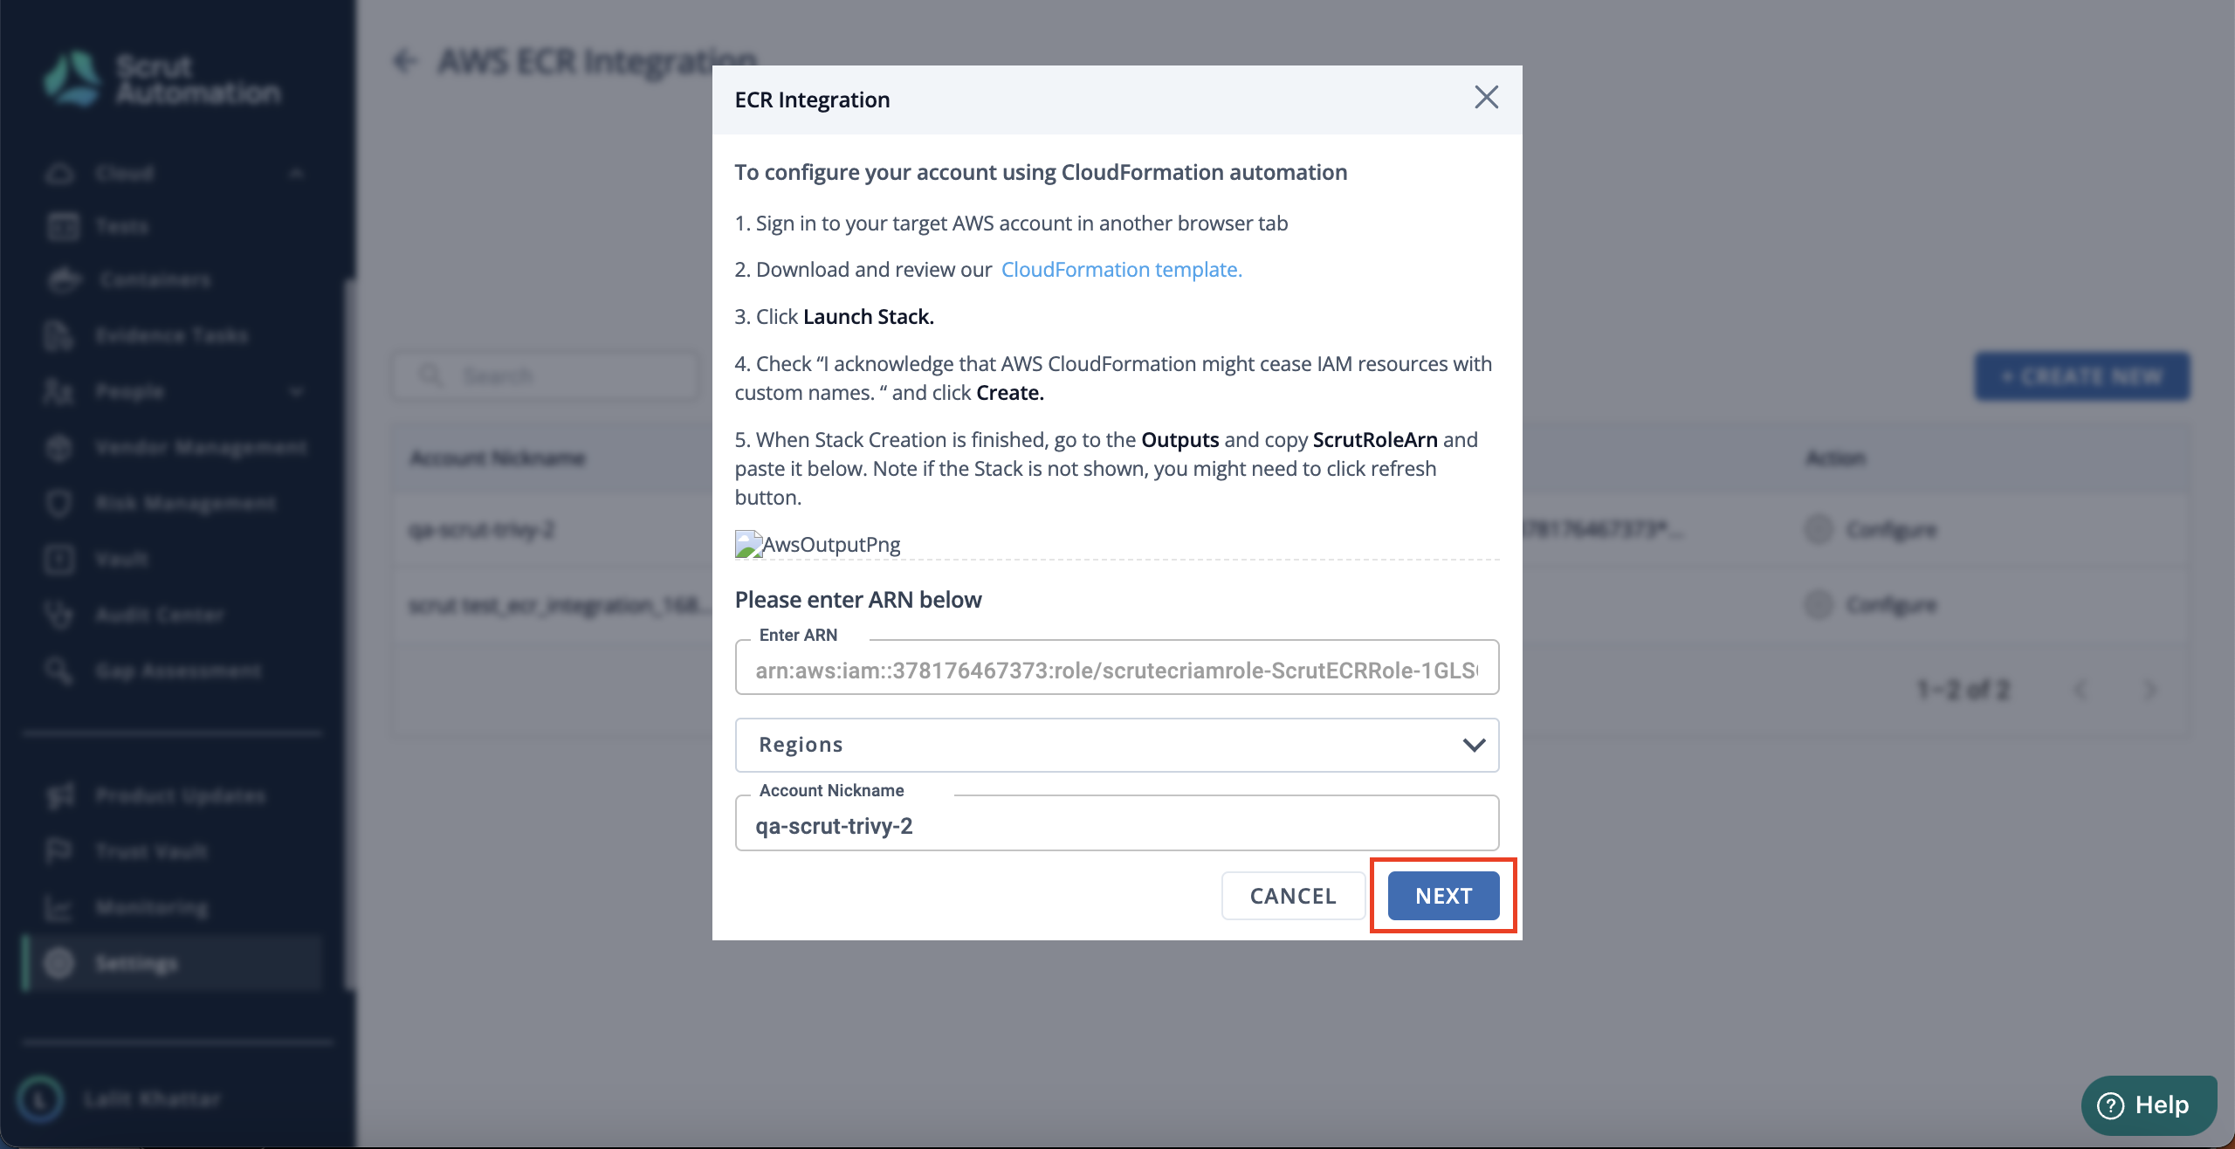Screen dimensions: 2235x1149
Task: Click the Regions dropdown chevron arrow
Action: (1474, 745)
